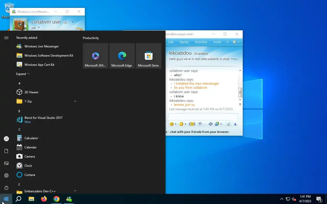
Task: Open Chrome from the taskbar
Action: [x=56, y=199]
